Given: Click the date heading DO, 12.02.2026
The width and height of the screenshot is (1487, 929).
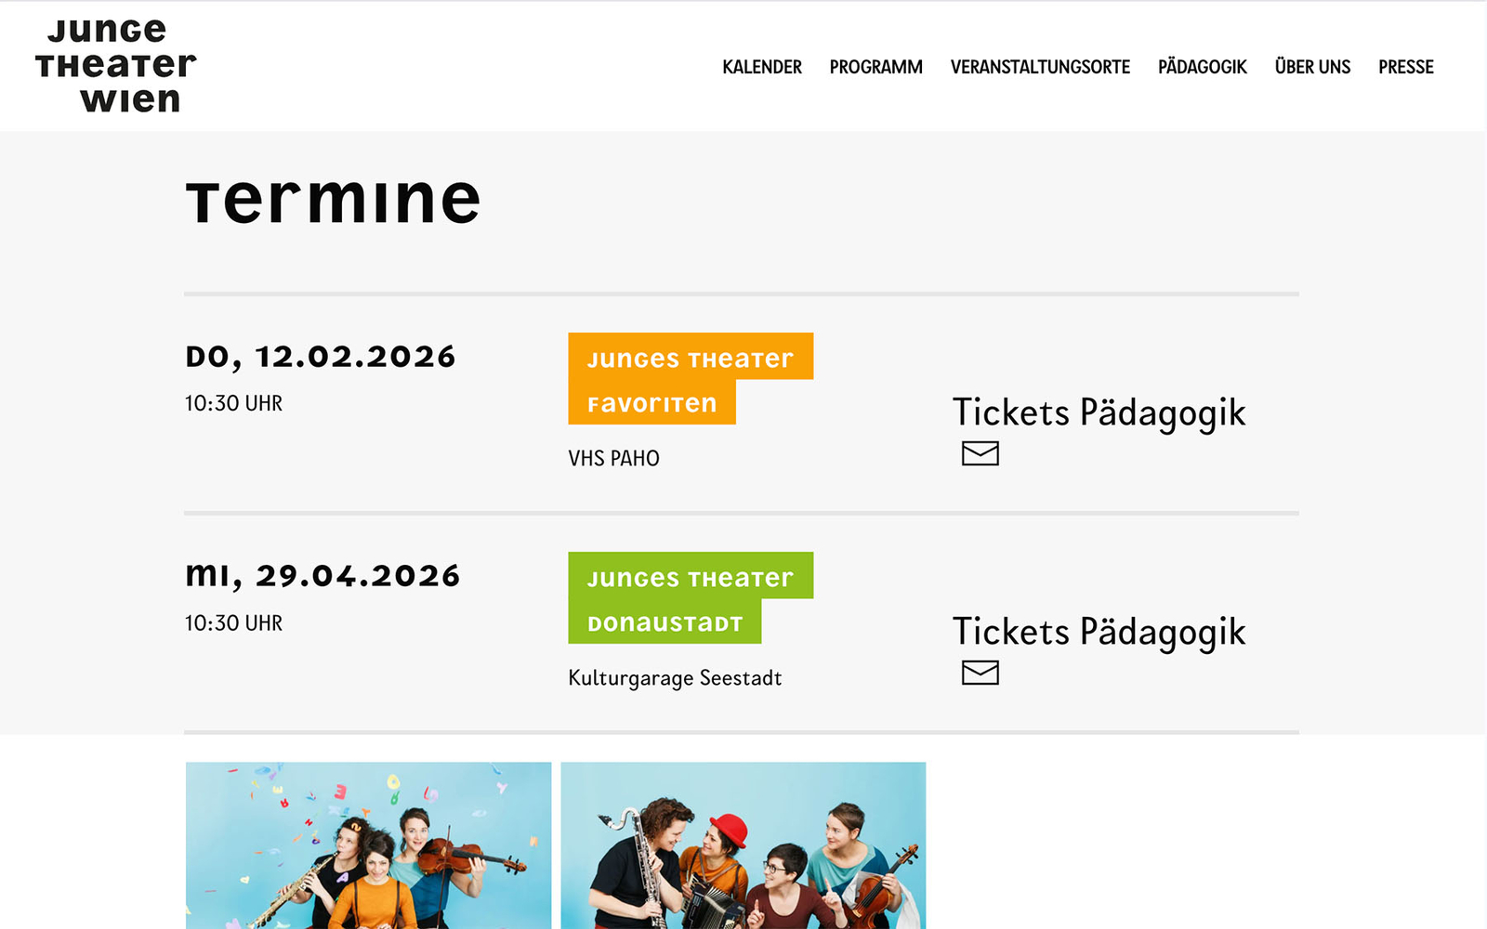Looking at the screenshot, I should (321, 355).
